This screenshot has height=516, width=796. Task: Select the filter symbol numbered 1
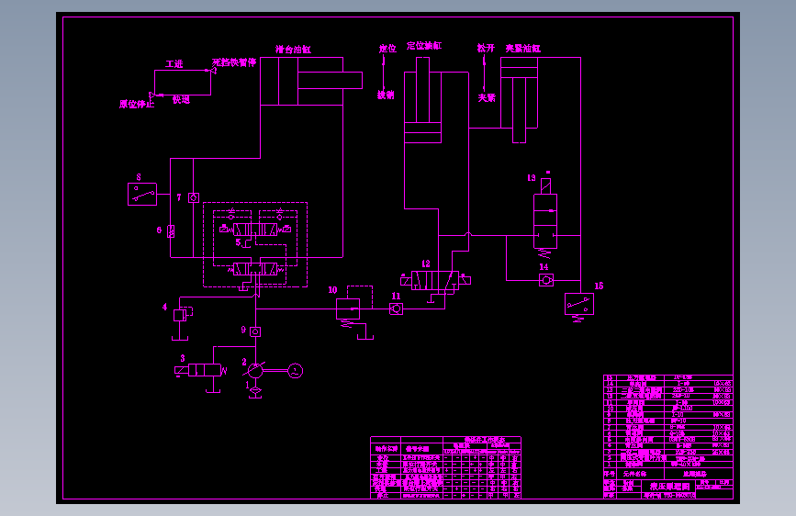255,389
